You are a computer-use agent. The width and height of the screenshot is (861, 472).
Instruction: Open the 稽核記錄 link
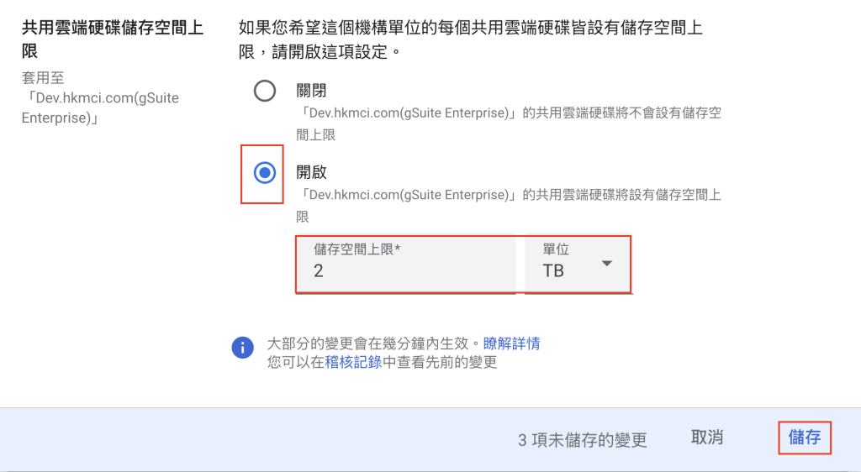353,362
